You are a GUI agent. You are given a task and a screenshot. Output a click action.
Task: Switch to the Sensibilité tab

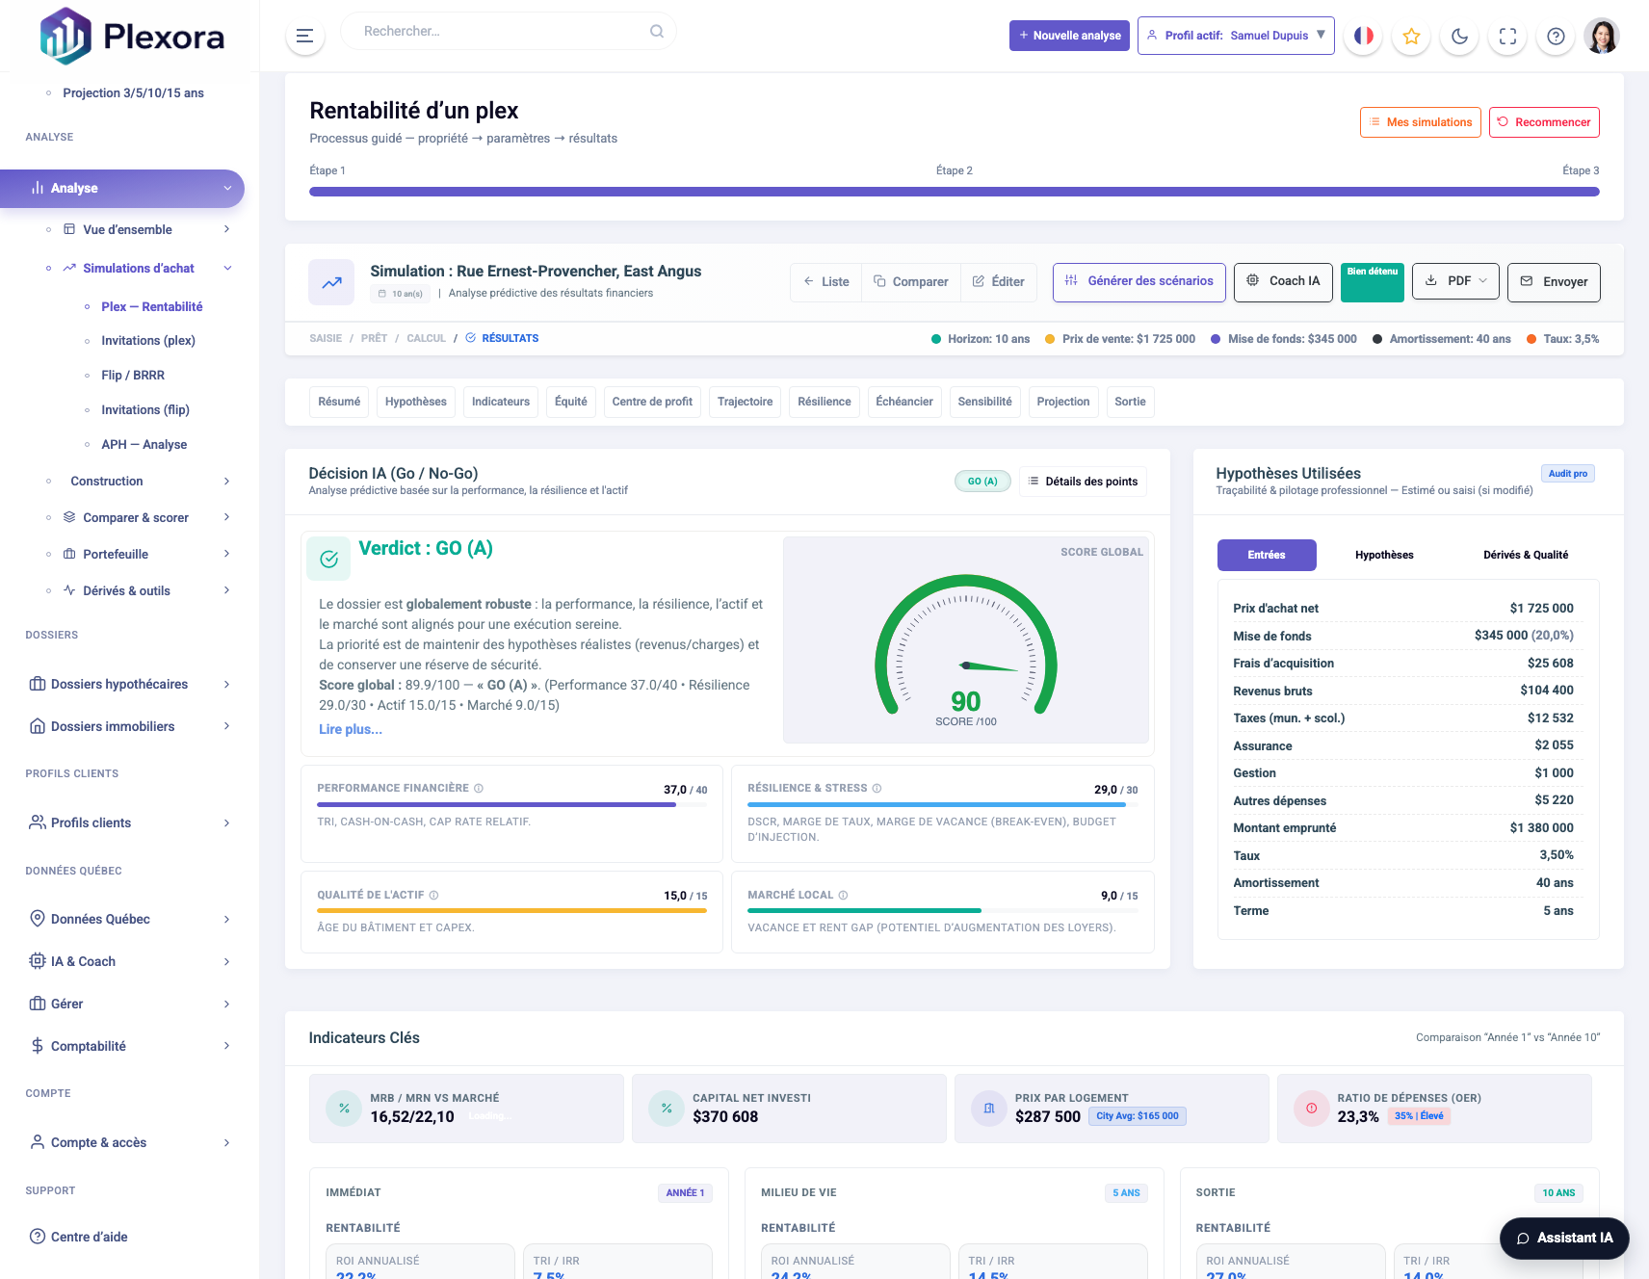(984, 402)
